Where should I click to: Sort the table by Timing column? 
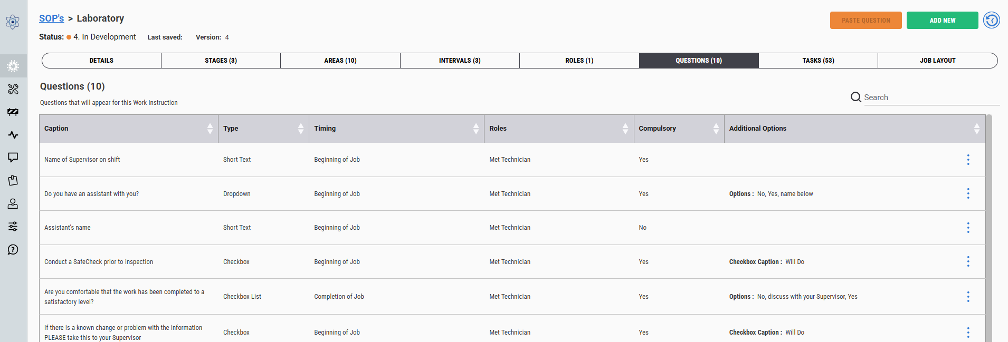[x=476, y=129]
